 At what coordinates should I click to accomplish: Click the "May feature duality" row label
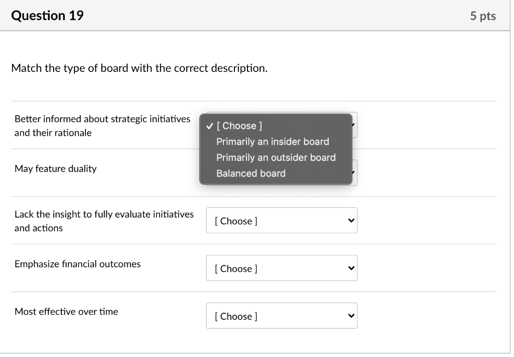tap(56, 168)
